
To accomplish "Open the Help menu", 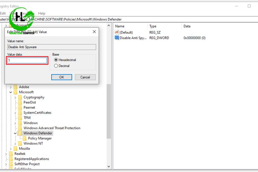I will point(42,13).
